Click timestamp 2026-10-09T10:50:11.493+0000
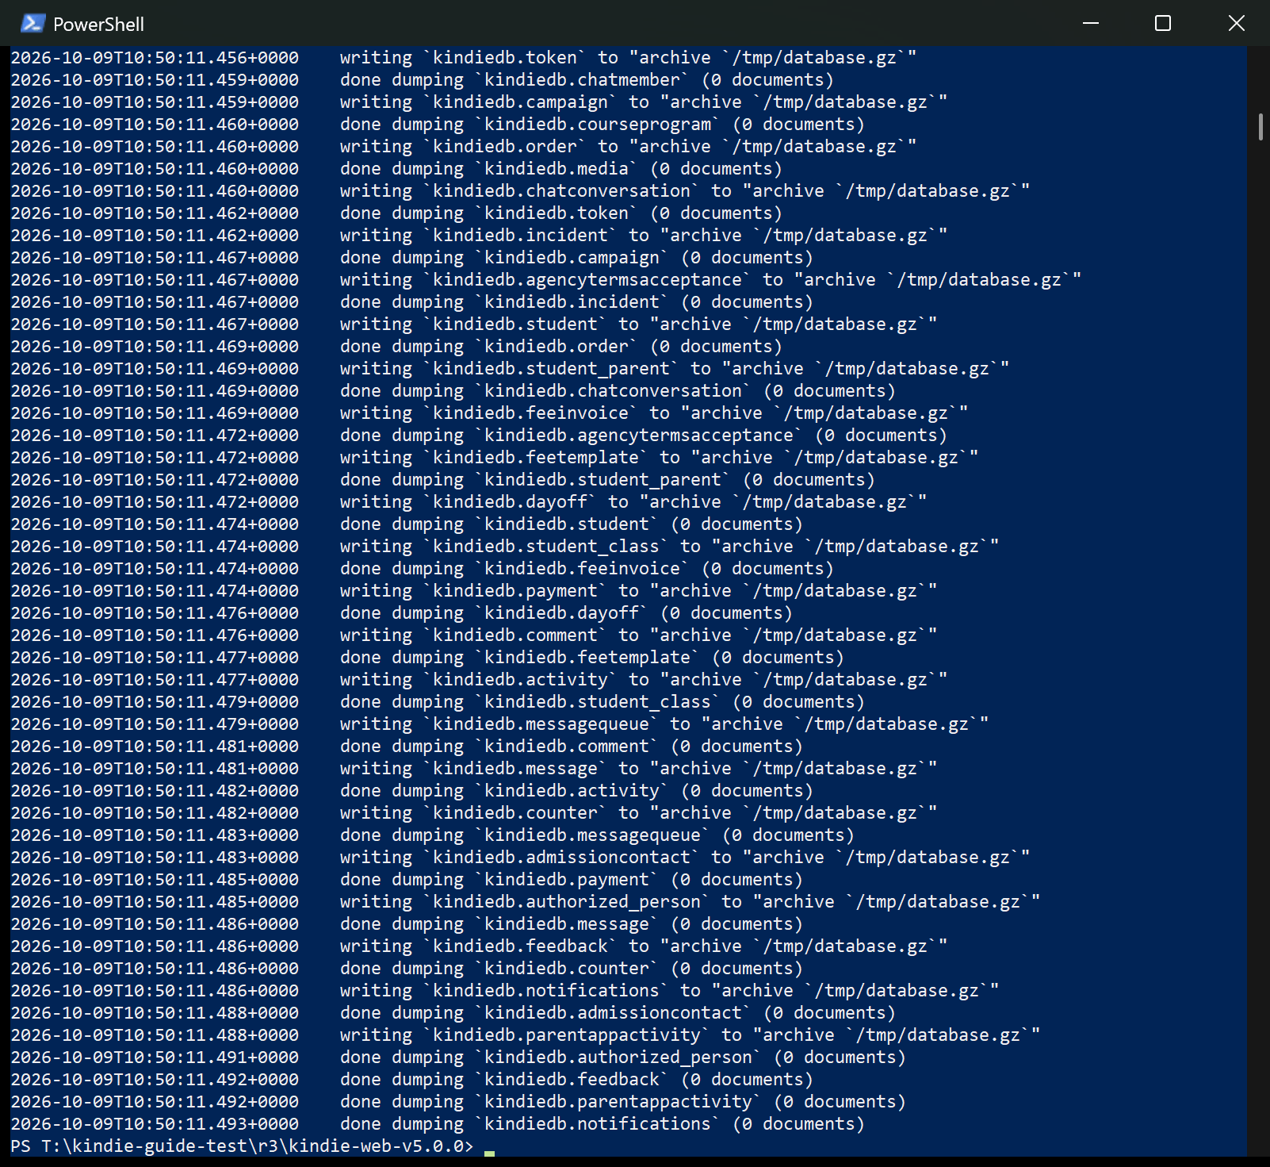1270x1167 pixels. [x=155, y=1124]
